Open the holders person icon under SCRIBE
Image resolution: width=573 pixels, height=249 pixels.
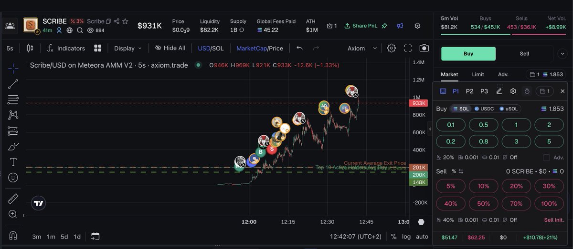(x=59, y=30)
